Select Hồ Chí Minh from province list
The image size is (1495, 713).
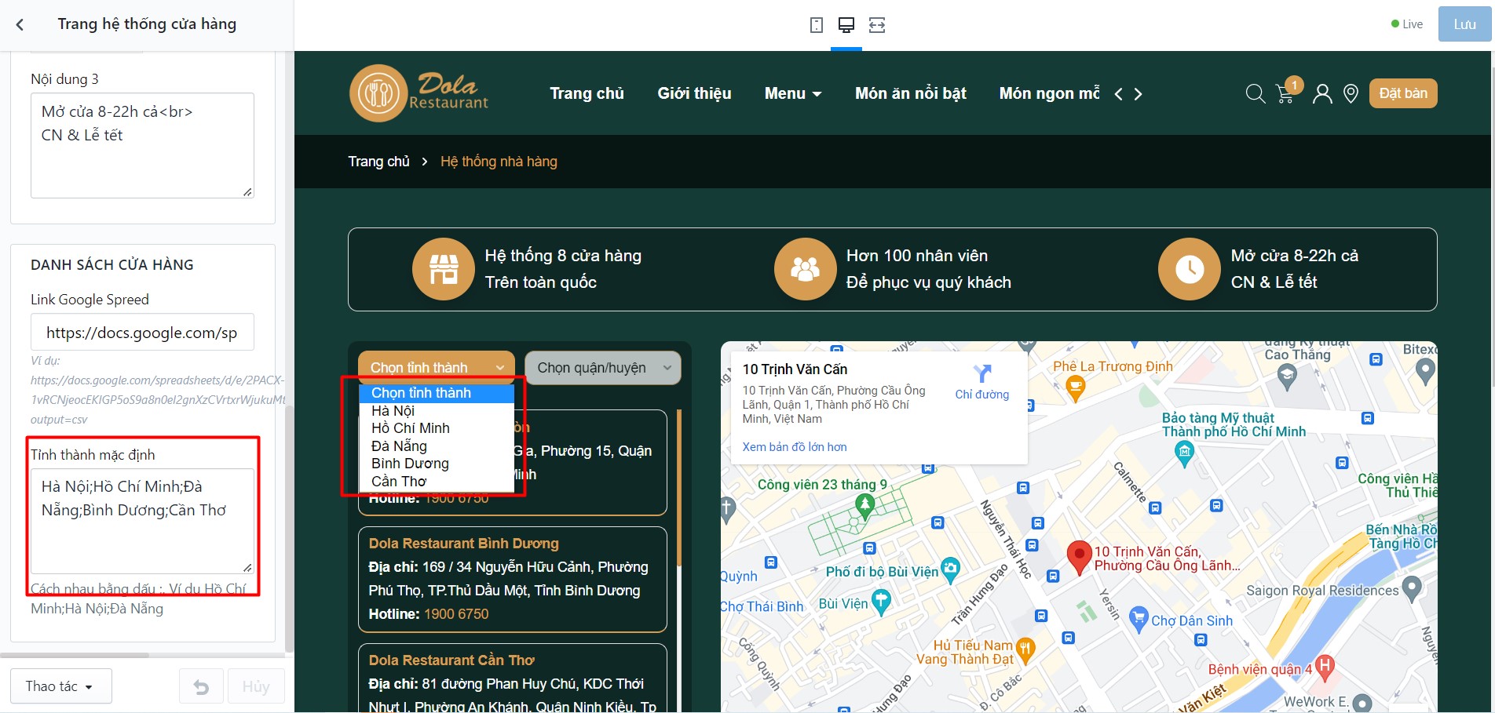[437, 428]
